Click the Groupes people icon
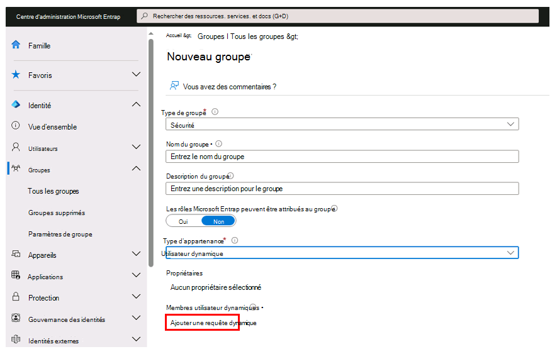 16,169
